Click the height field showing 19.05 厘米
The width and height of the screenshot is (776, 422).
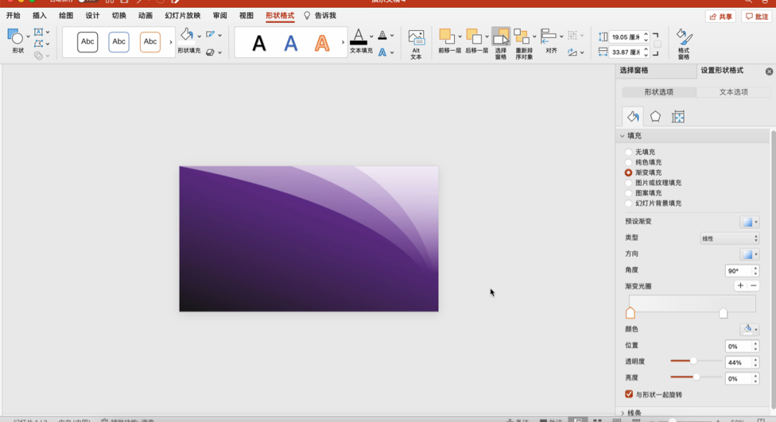click(x=626, y=37)
